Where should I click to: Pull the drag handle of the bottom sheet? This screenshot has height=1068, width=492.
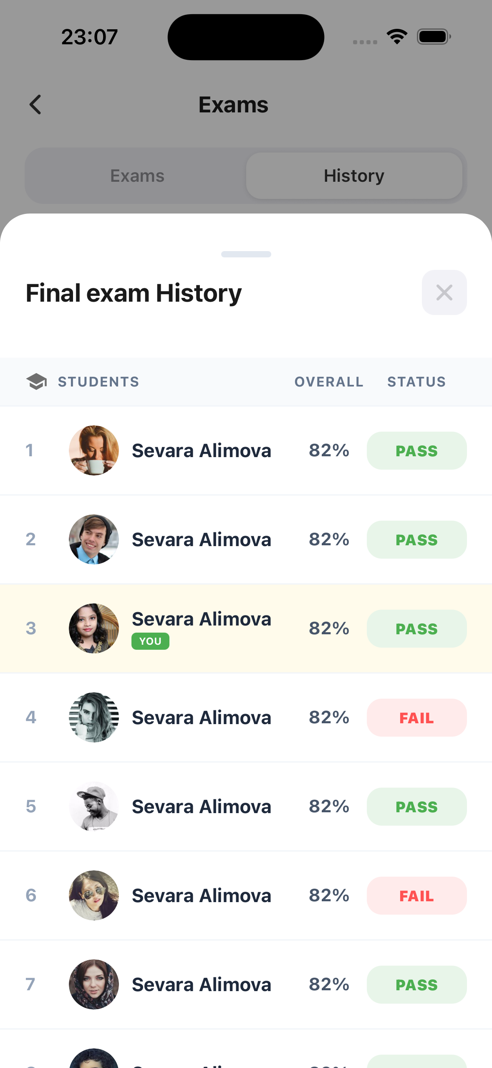coord(246,254)
